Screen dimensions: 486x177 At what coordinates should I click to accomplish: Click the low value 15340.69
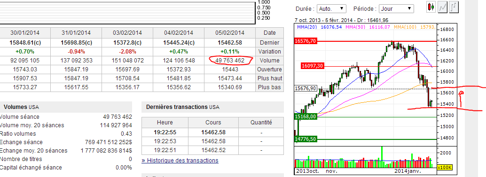click(x=230, y=87)
